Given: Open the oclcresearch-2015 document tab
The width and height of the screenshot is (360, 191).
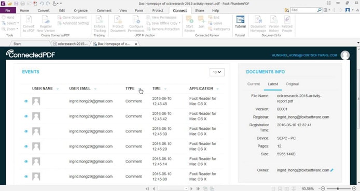Looking at the screenshot, I should pyautogui.click(x=71, y=44).
